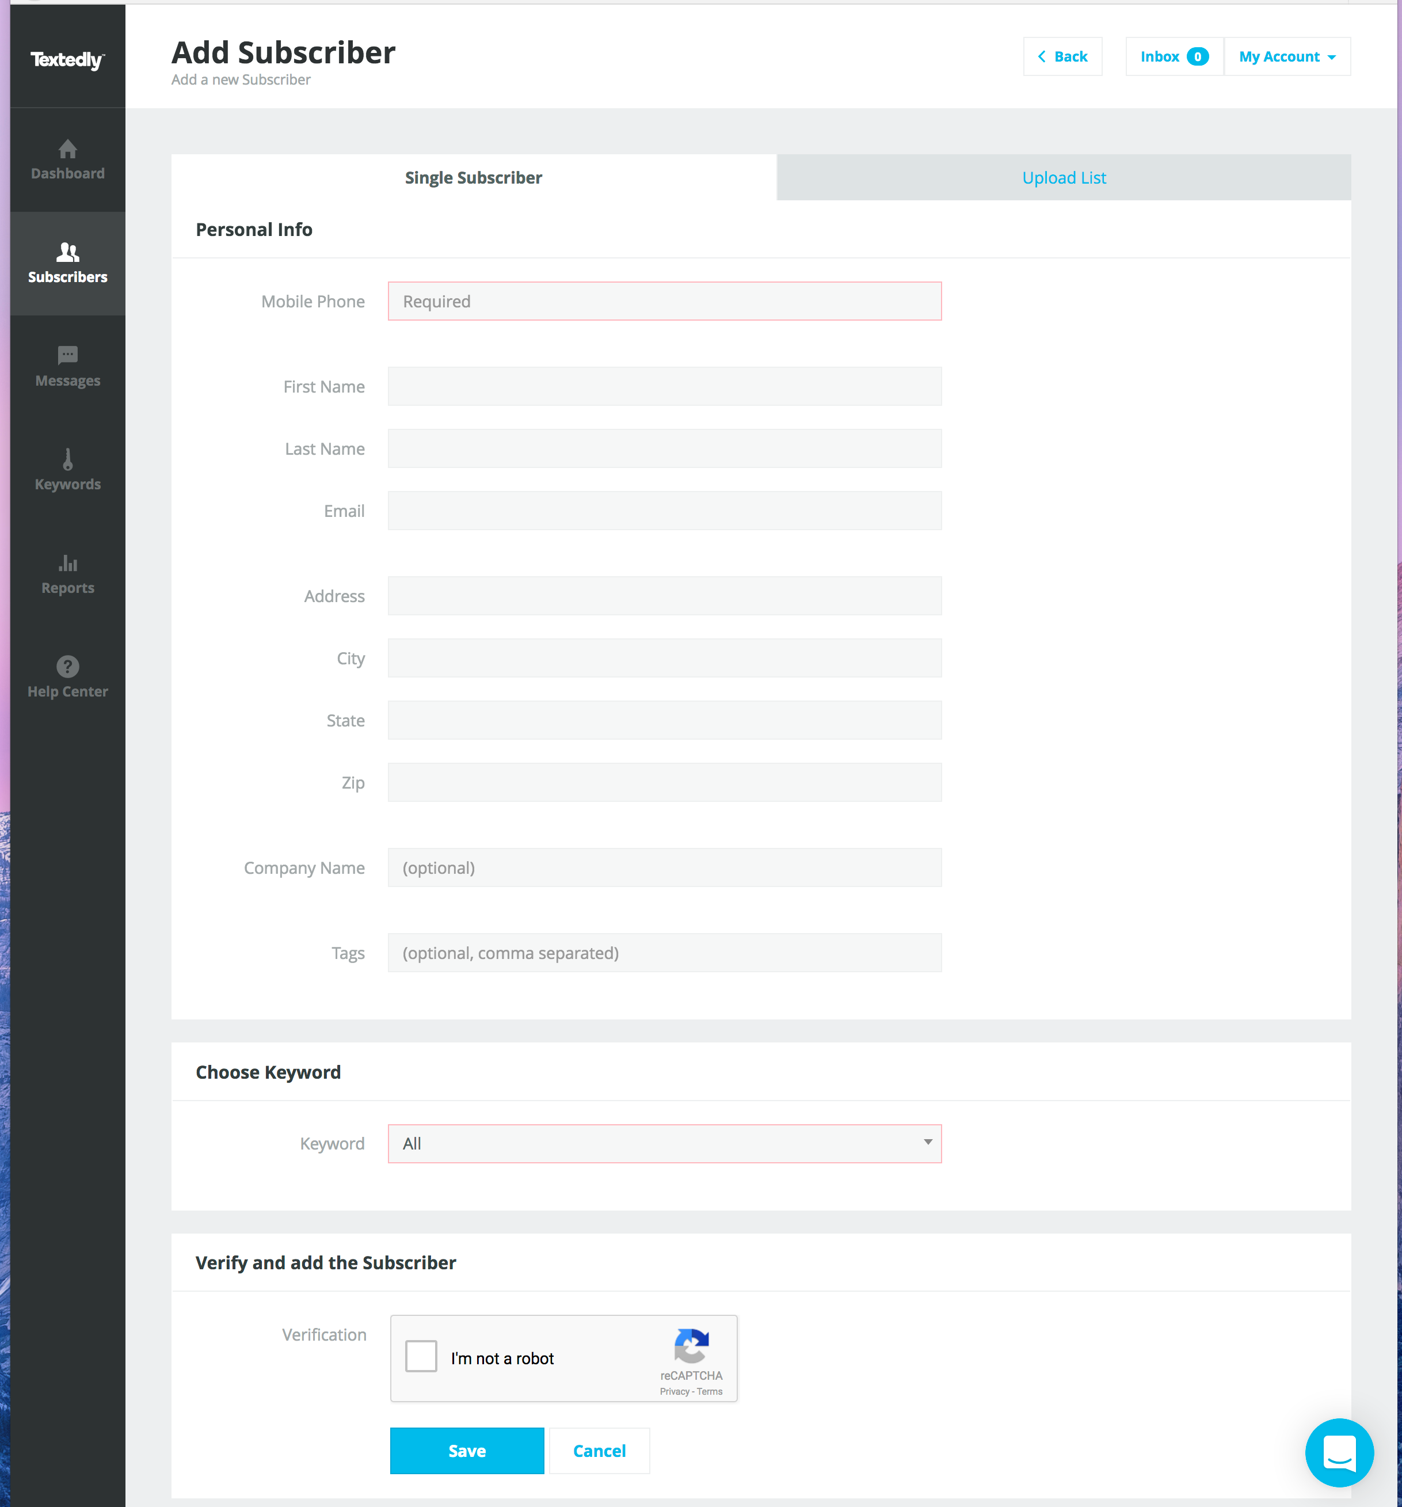The image size is (1402, 1507).
Task: Open the Help Center label in the sidebar
Action: click(67, 691)
